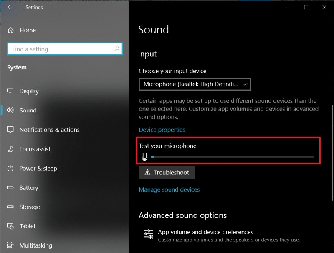Click the search magnifier icon
The image size is (334, 253).
117,49
